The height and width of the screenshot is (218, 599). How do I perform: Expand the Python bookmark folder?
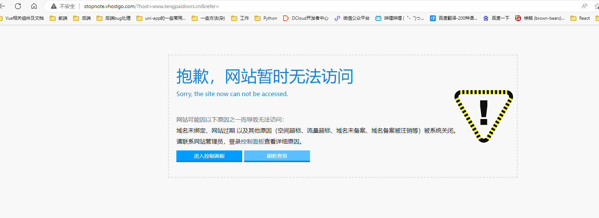coord(266,18)
